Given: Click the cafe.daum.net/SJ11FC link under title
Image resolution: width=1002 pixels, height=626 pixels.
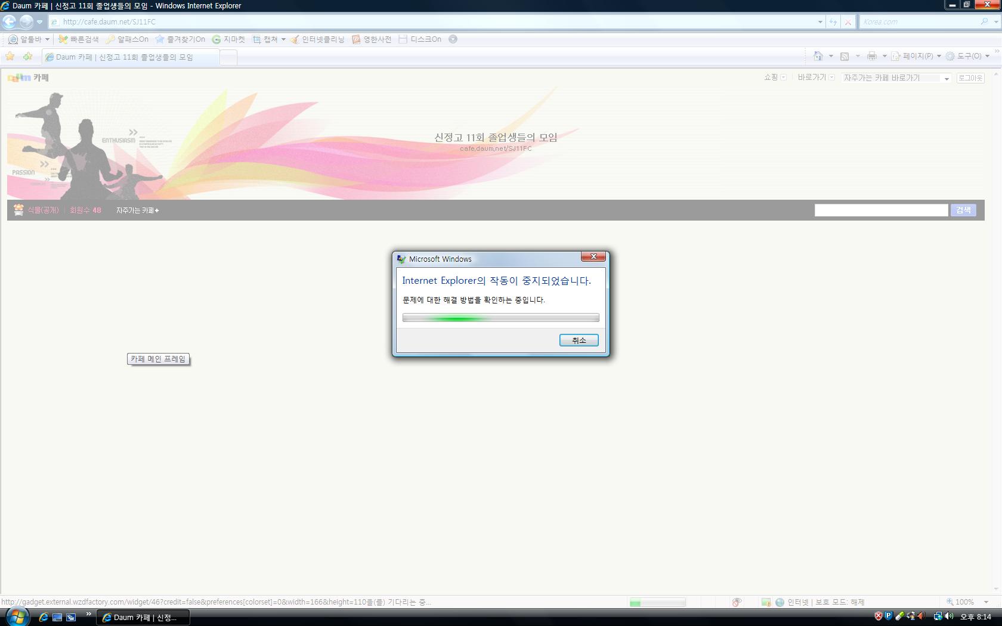Looking at the screenshot, I should tap(496, 148).
